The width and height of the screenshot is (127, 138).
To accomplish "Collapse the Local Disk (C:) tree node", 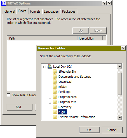I will pyautogui.click(x=45, y=67).
